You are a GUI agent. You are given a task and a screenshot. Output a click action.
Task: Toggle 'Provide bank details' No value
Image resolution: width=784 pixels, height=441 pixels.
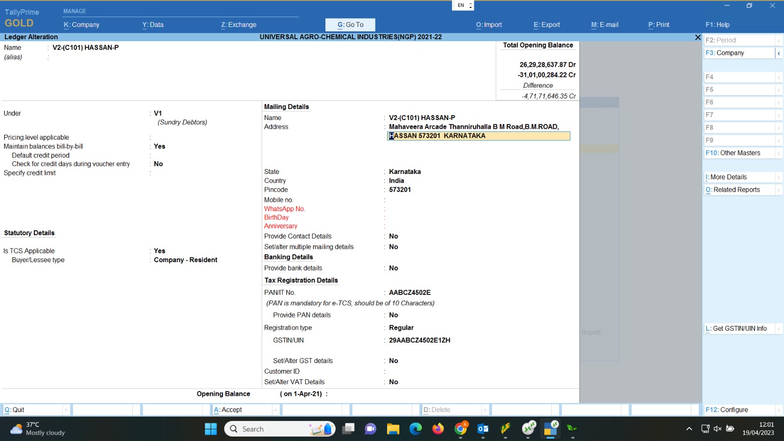393,268
